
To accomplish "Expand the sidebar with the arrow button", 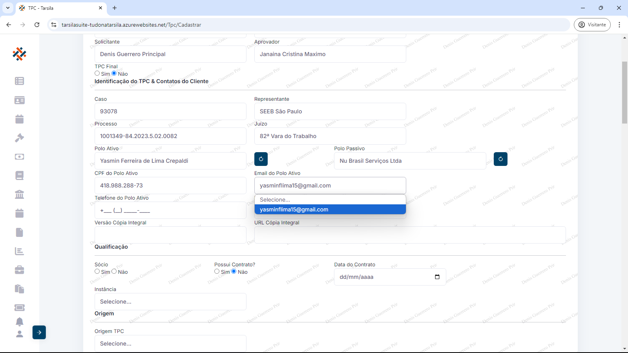I will tap(39, 333).
